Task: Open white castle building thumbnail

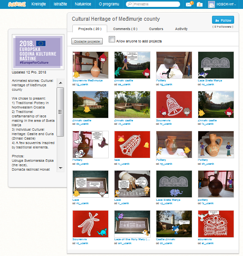Action: (91, 105)
